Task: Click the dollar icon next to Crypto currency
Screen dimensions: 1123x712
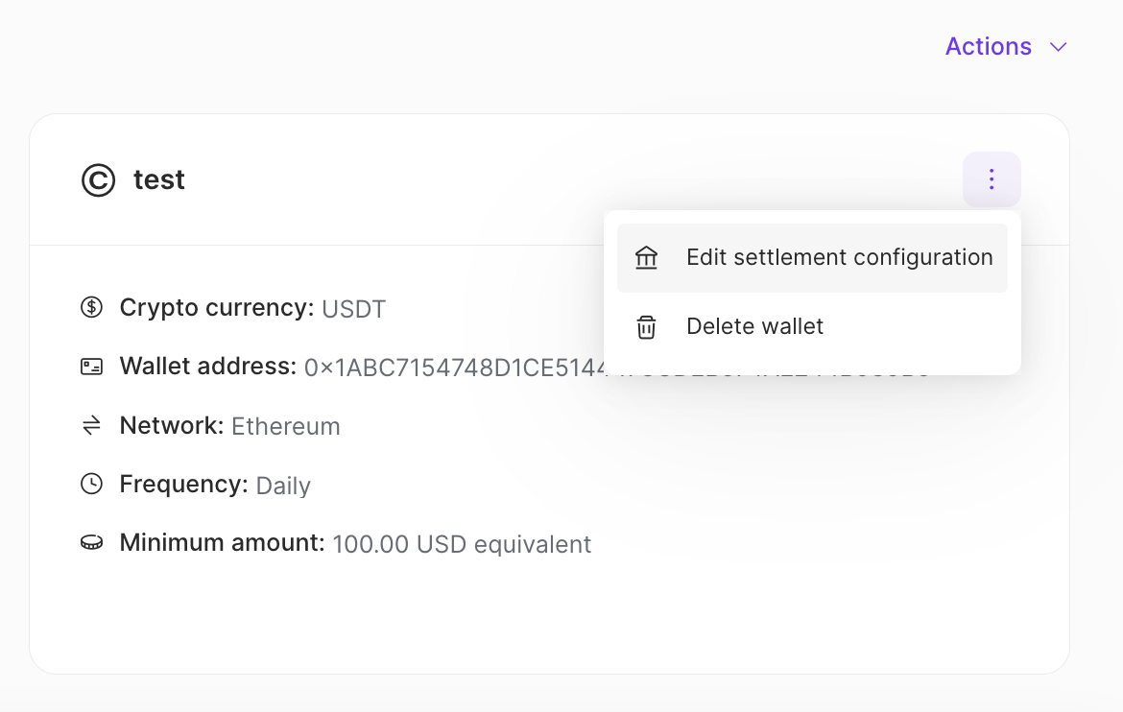Action: (x=91, y=308)
